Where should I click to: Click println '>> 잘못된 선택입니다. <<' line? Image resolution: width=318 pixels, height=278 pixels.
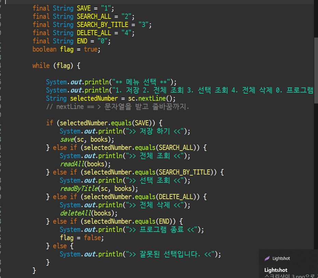[140, 254]
